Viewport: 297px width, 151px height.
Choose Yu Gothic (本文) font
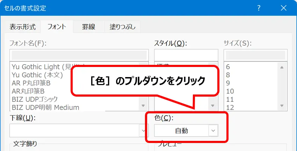(x=37, y=75)
